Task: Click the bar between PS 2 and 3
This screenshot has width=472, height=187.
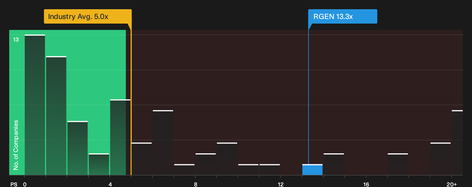Action: coord(77,148)
